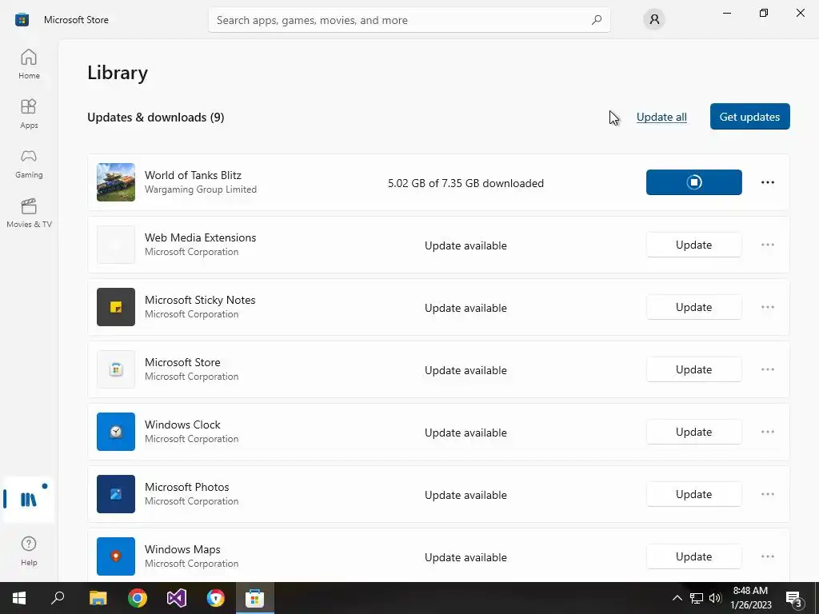This screenshot has height=614, width=819.
Task: Open the Windows Clock title
Action: (182, 425)
